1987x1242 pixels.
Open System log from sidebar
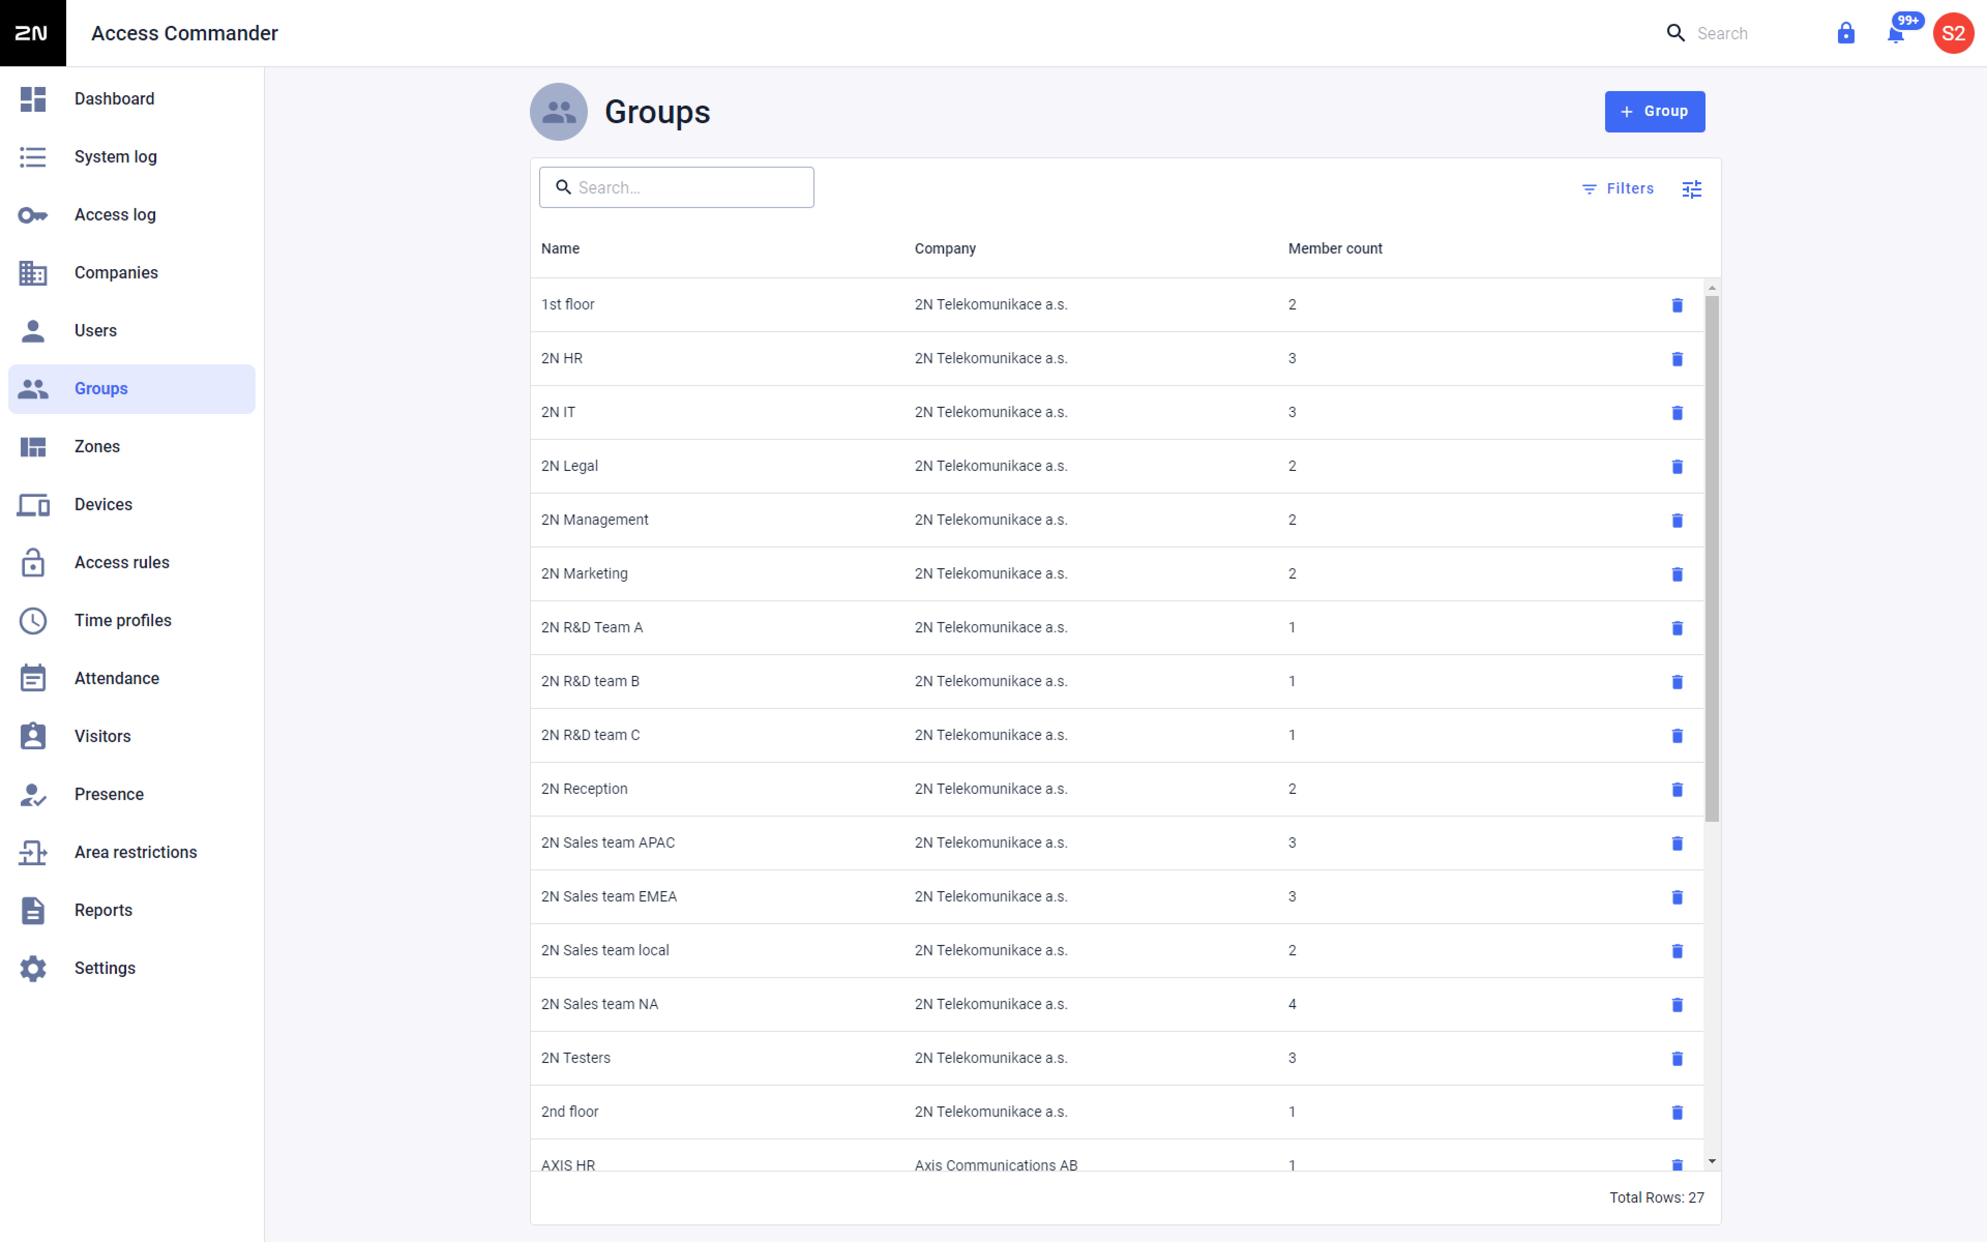point(131,157)
